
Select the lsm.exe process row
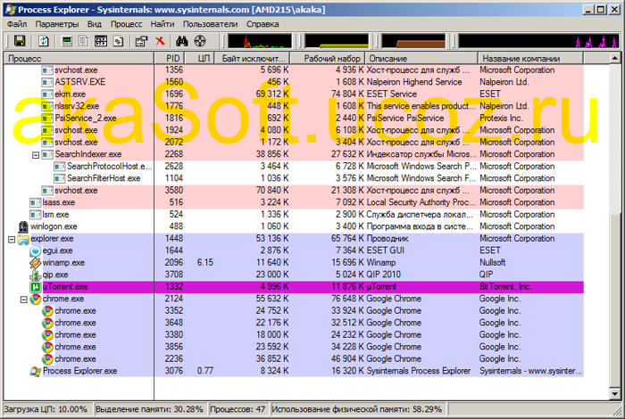click(294, 215)
